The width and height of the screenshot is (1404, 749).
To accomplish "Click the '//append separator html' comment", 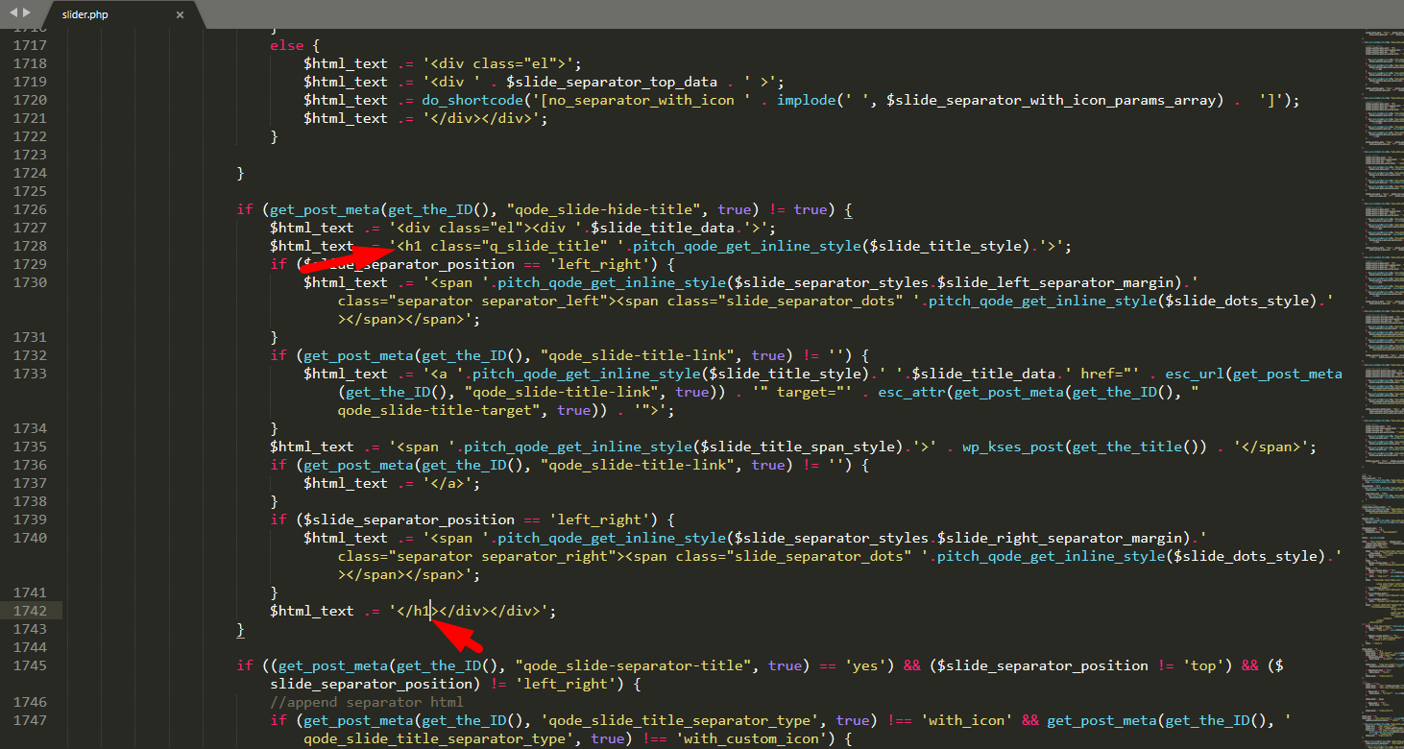I will pyautogui.click(x=368, y=702).
